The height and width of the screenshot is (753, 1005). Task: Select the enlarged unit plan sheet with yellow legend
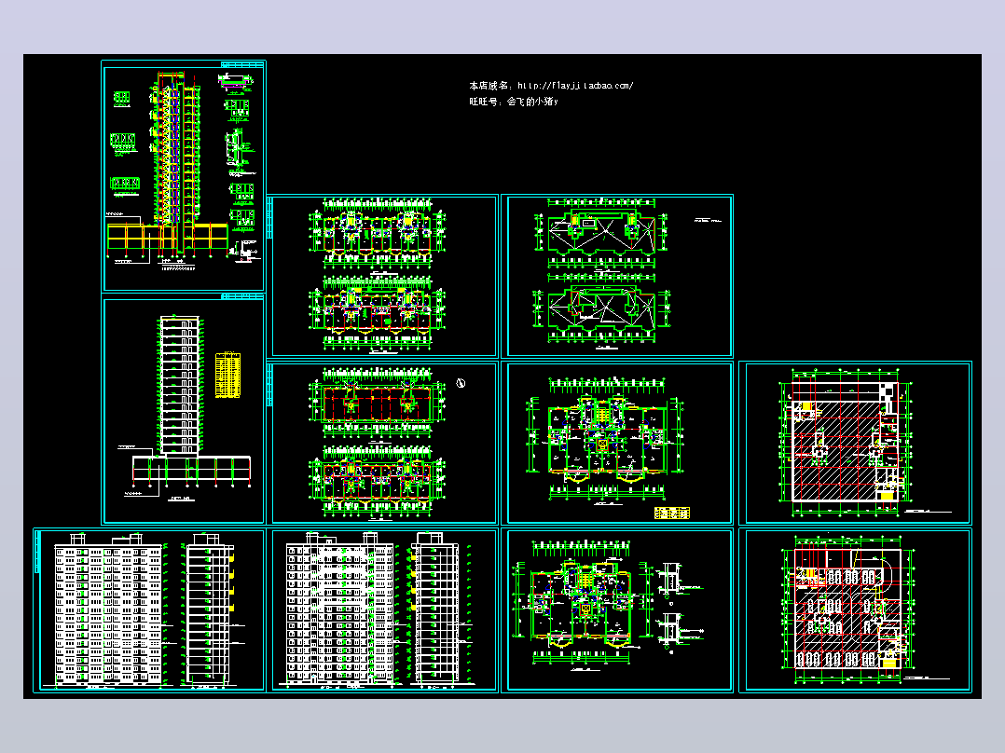pyautogui.click(x=617, y=443)
